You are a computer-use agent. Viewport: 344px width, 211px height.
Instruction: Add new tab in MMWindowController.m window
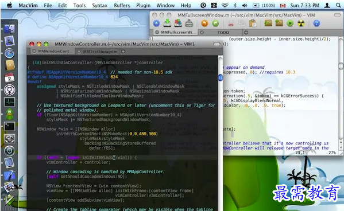coord(123,52)
